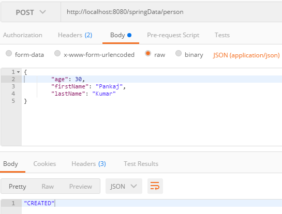
Task: Click the request URL input field
Action: 171,12
